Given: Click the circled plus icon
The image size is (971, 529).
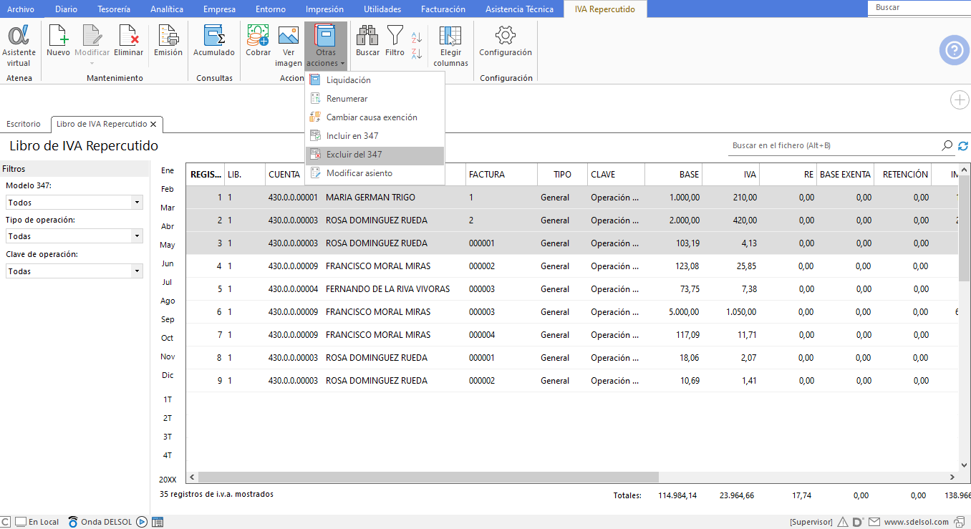Looking at the screenshot, I should [960, 100].
